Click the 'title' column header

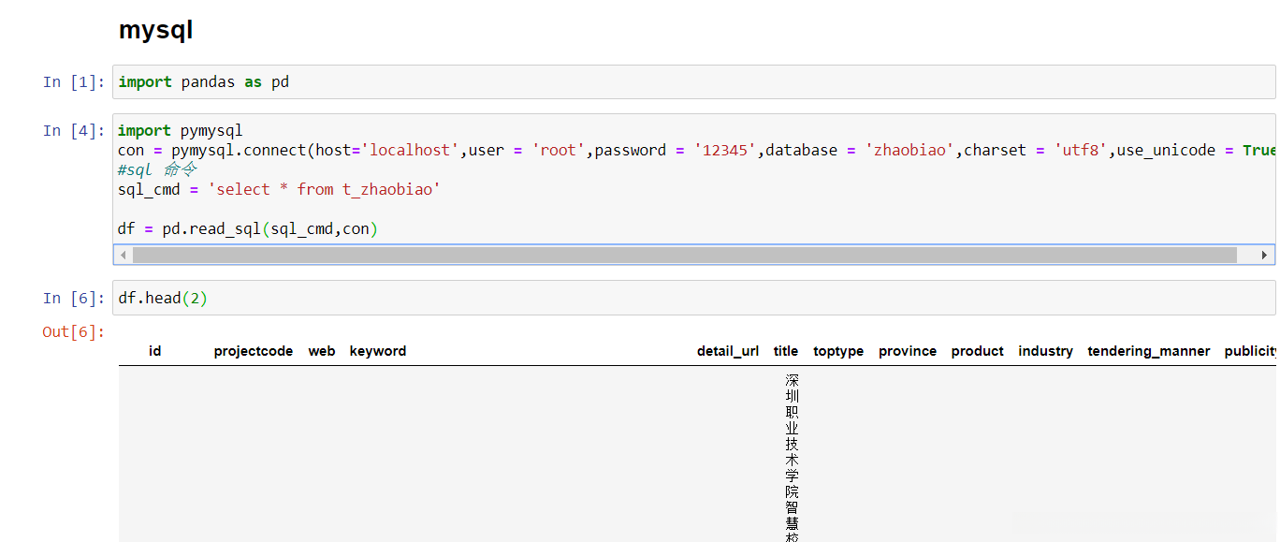click(x=786, y=351)
